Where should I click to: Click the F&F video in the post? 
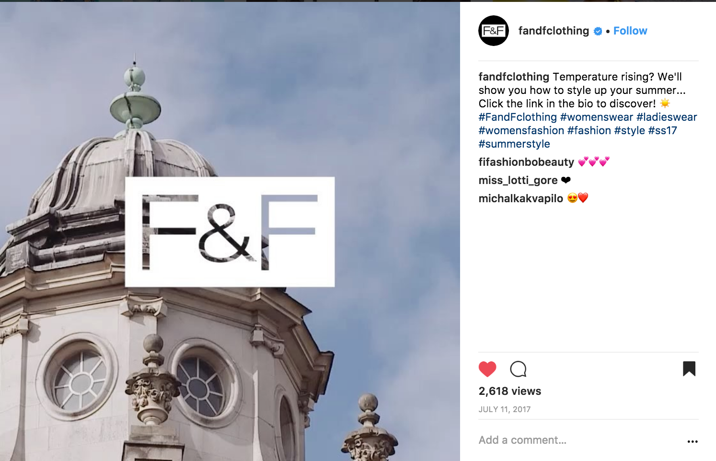pos(230,231)
